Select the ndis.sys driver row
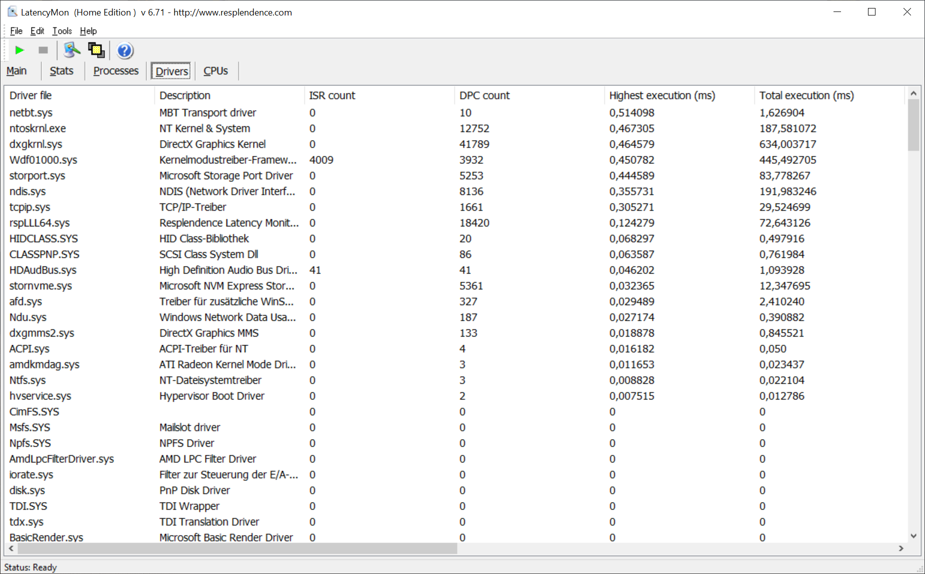925x574 pixels. pyautogui.click(x=456, y=191)
